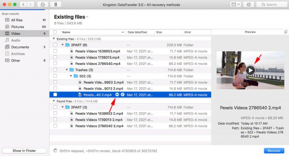The height and width of the screenshot is (156, 289).
Task: Sort by Date Modified column
Action: (x=140, y=32)
